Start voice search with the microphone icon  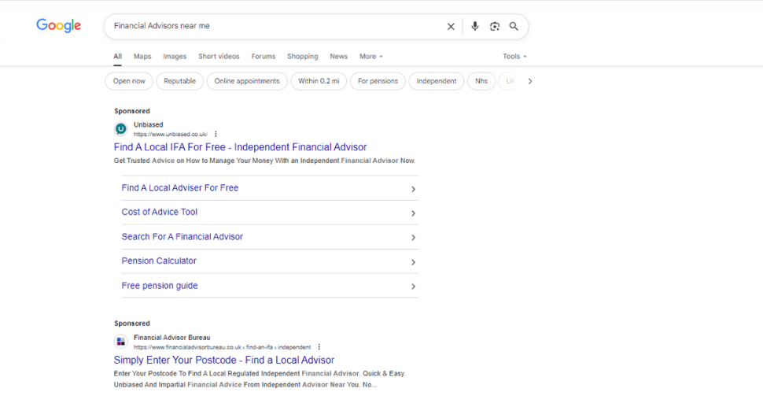click(475, 26)
